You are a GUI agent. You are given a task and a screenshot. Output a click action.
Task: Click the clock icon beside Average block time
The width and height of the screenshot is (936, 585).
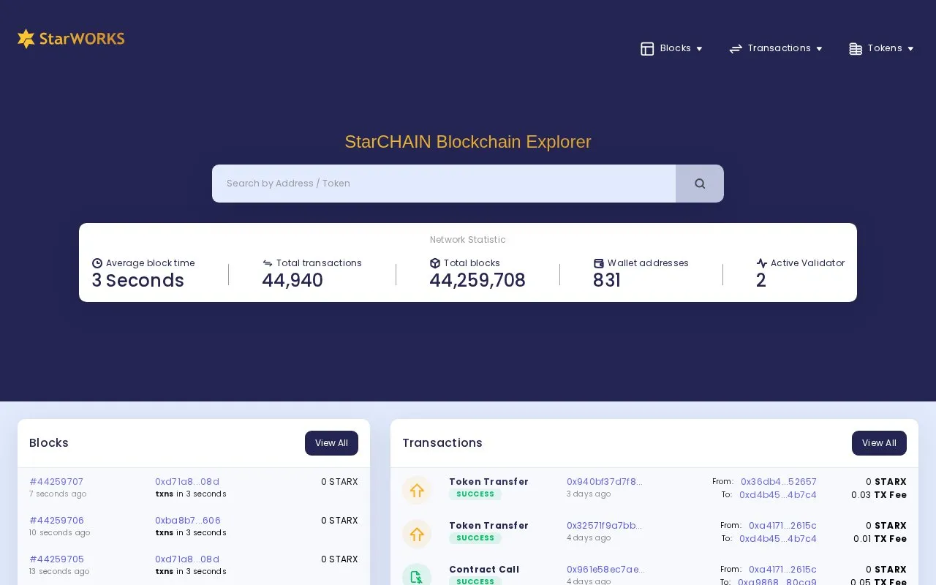point(97,263)
